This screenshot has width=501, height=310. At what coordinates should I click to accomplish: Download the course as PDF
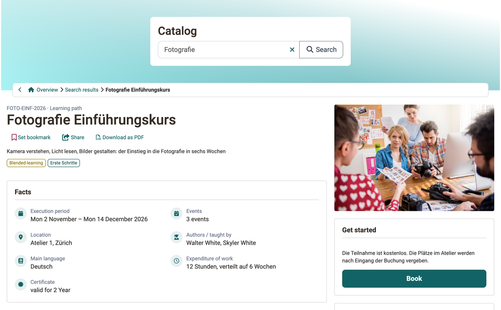(120, 137)
